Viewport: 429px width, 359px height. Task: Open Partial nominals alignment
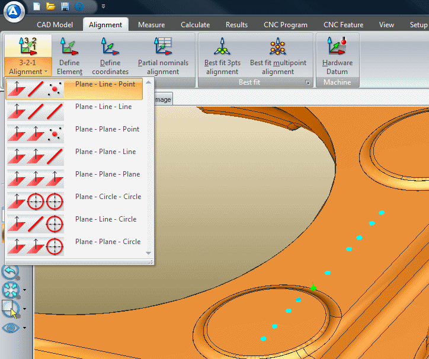163,56
